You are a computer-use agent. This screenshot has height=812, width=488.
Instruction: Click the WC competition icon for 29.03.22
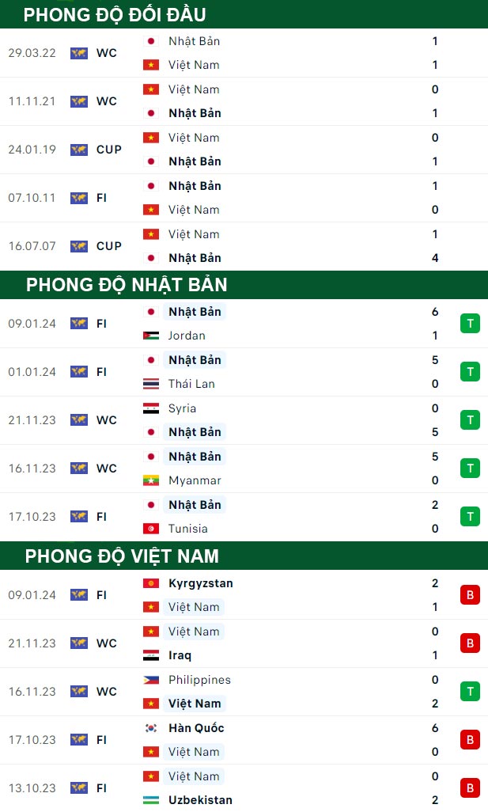[x=78, y=53]
